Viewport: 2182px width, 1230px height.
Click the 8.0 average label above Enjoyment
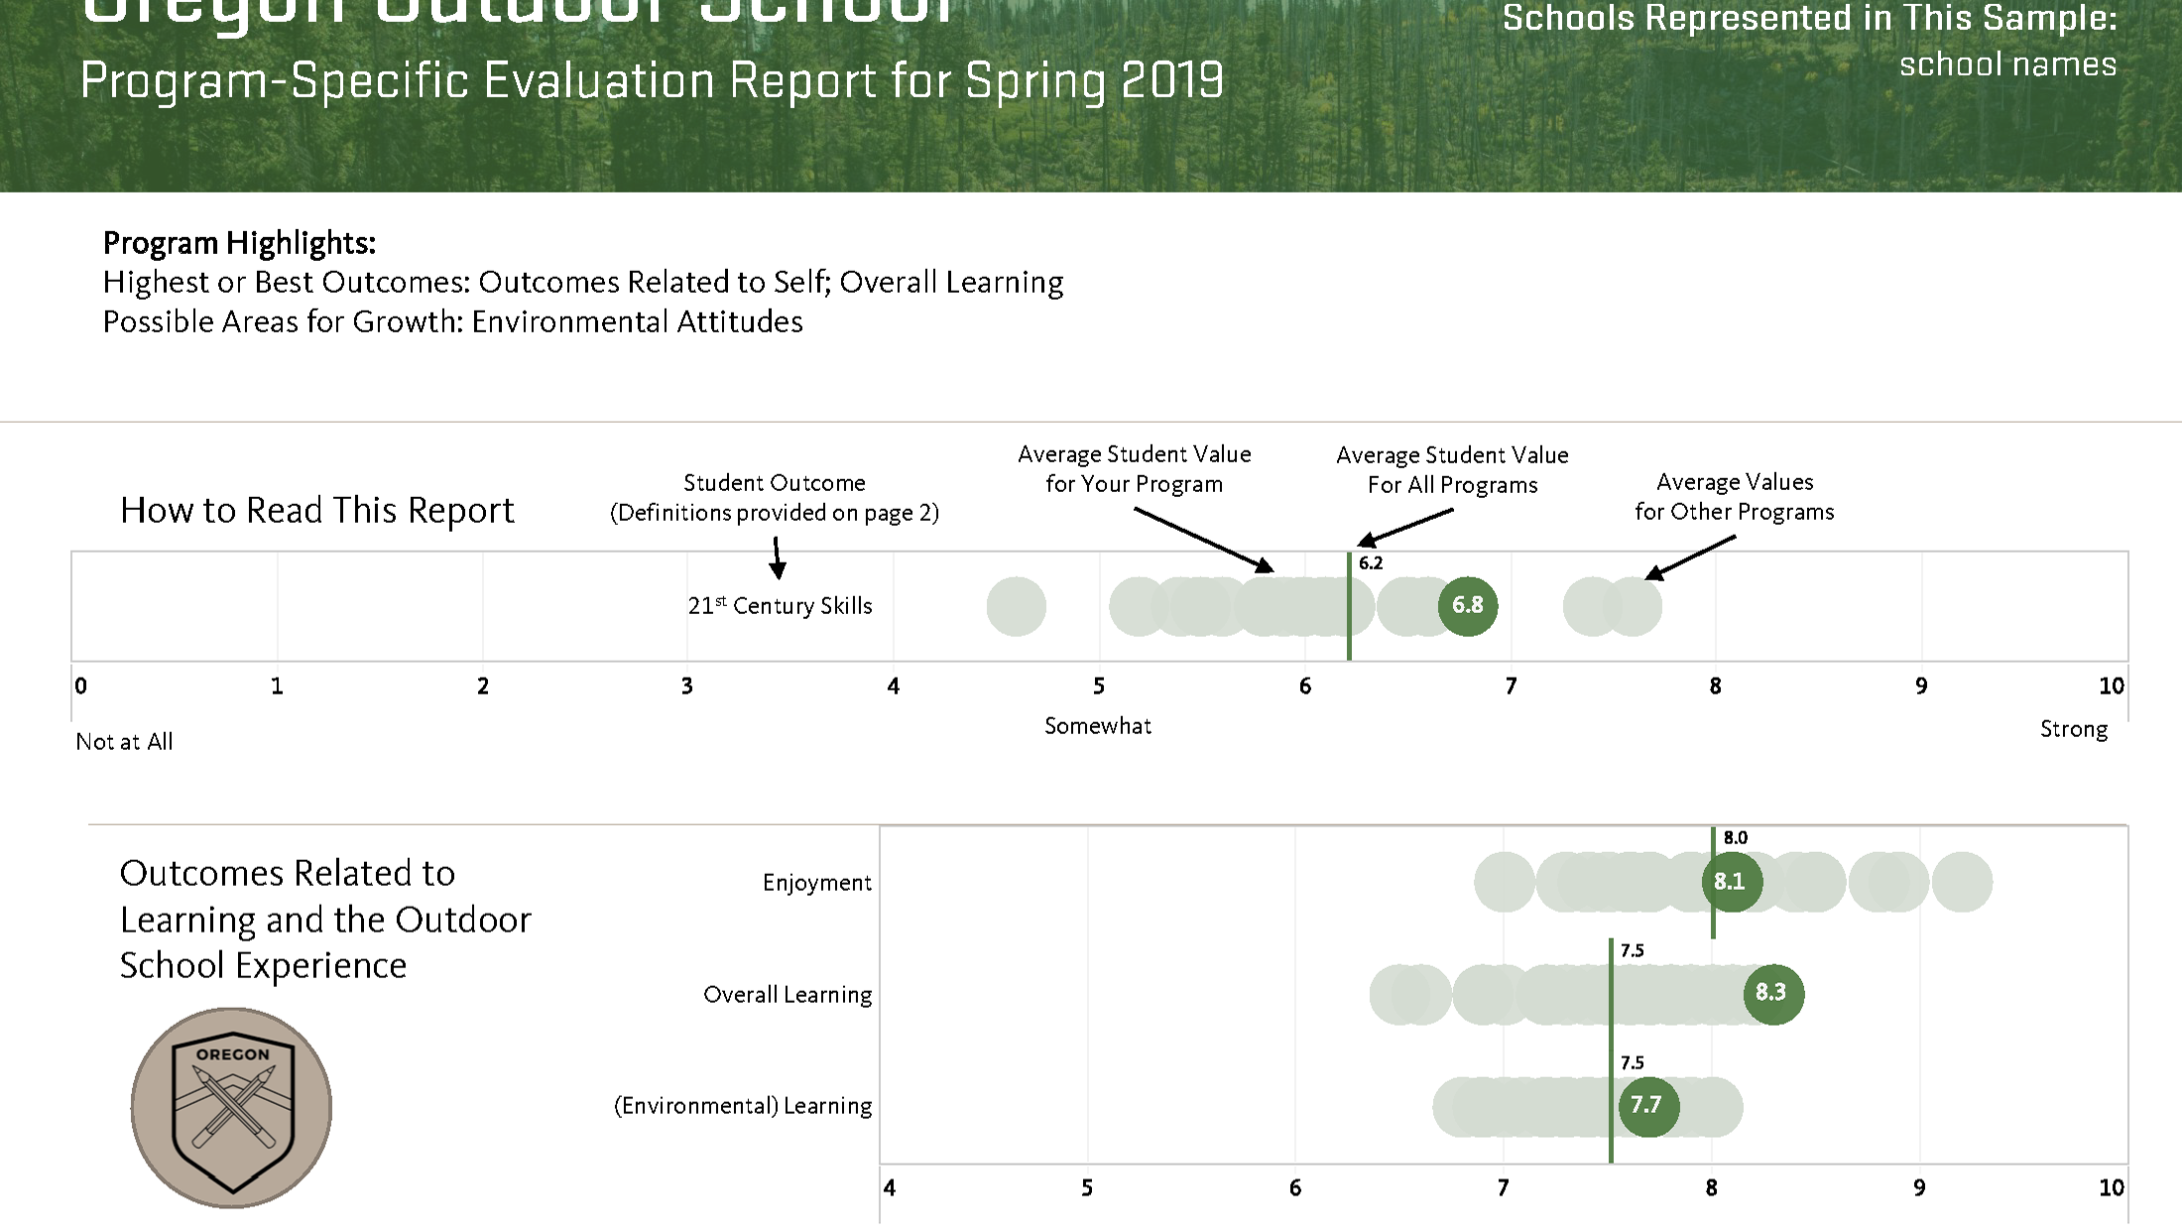(1736, 838)
